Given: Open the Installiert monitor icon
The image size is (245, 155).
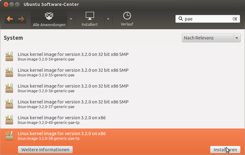Looking at the screenshot, I should (x=90, y=16).
